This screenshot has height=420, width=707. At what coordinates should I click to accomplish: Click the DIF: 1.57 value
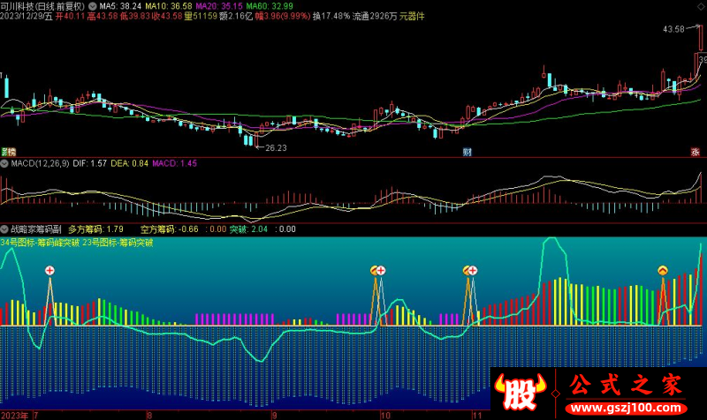(90, 163)
